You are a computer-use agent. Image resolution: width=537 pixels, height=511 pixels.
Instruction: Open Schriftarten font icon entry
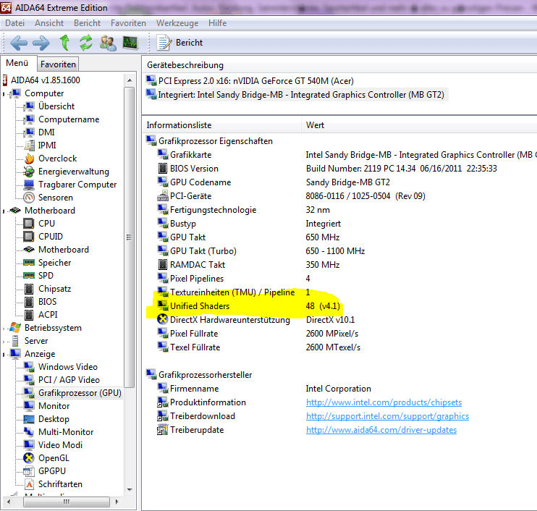click(60, 484)
